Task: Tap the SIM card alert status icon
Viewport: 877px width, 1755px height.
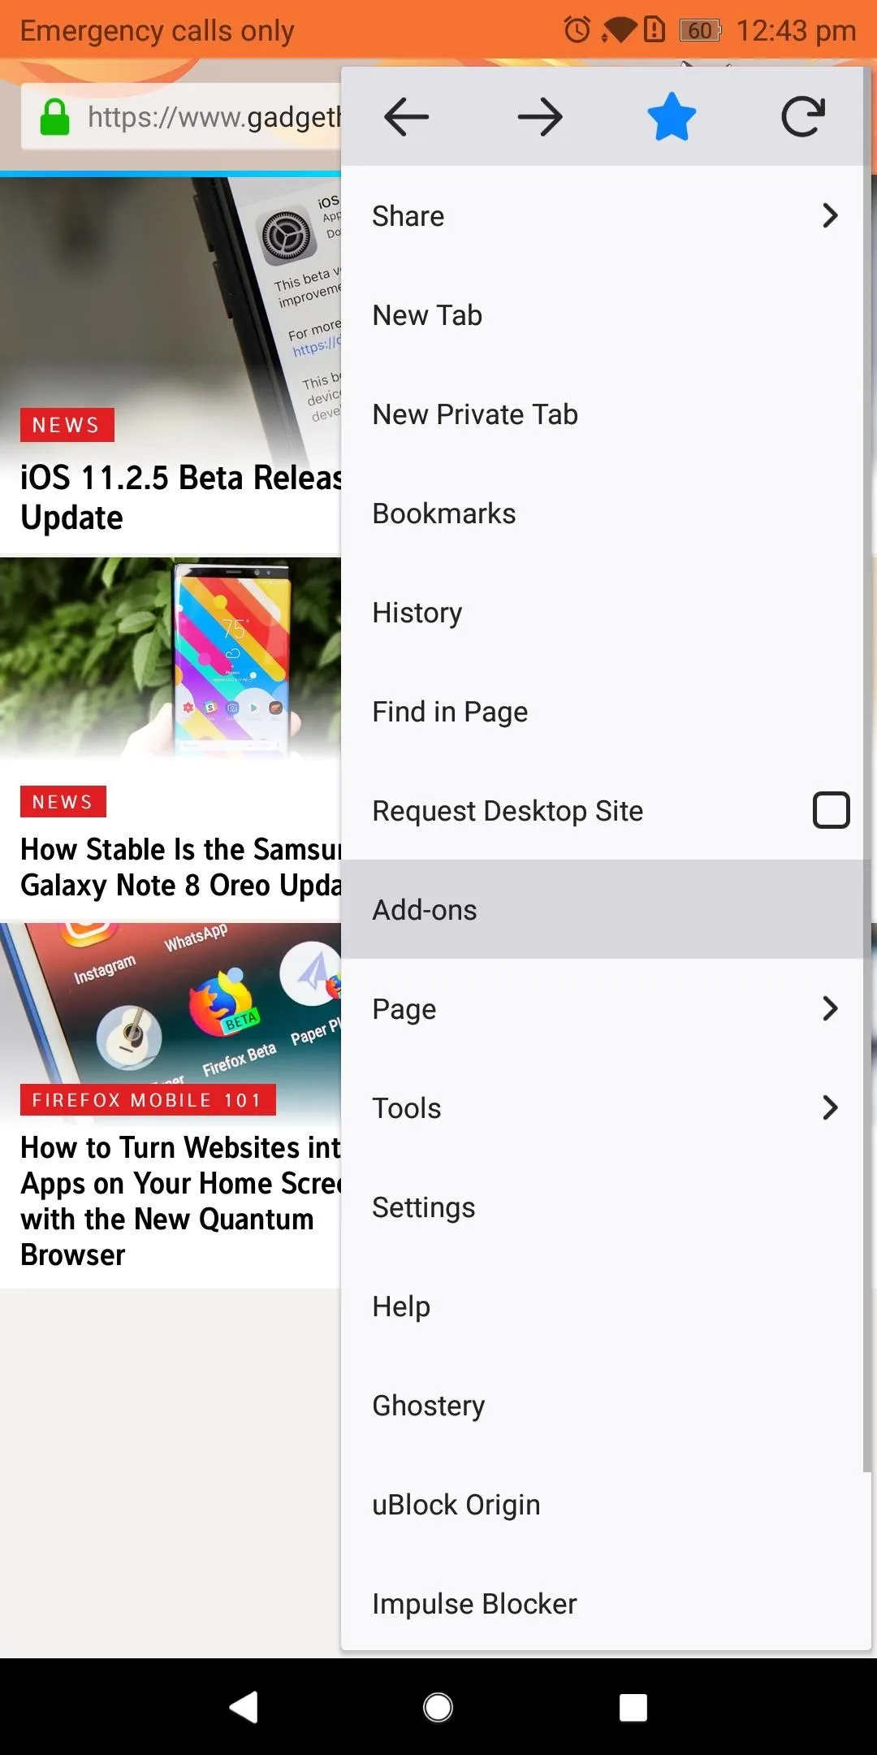Action: click(x=655, y=30)
